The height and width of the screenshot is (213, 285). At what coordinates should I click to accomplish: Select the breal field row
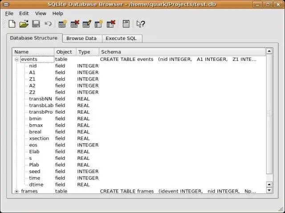pyautogui.click(x=139, y=132)
